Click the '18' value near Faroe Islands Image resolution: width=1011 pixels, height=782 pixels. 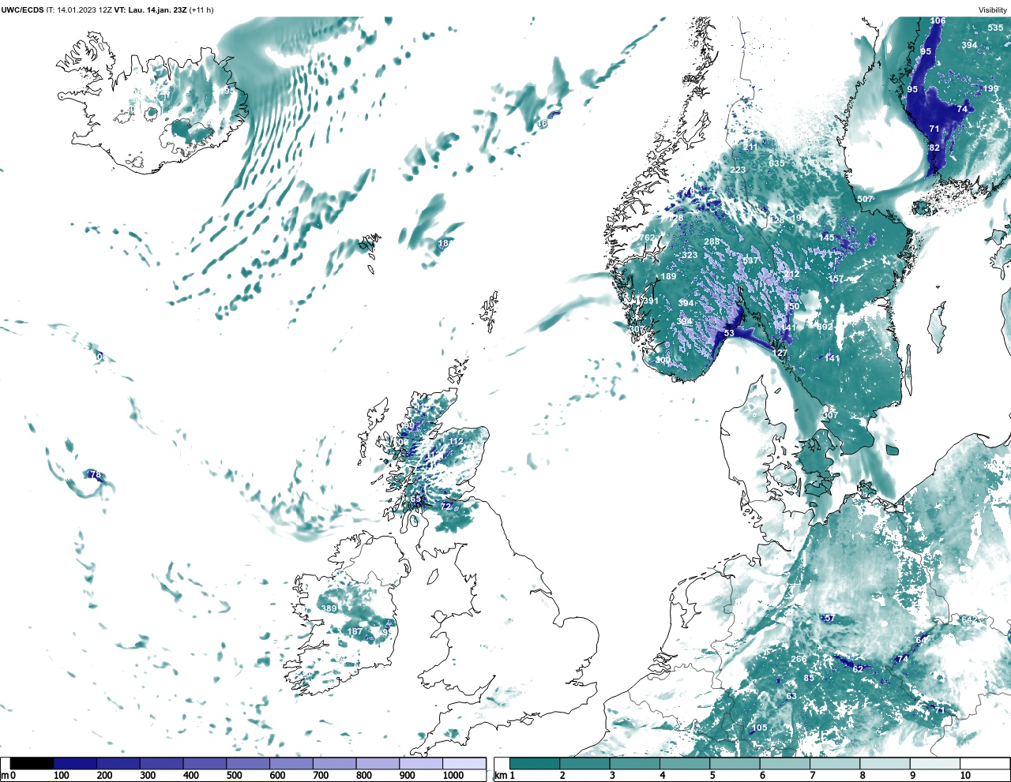click(x=443, y=243)
